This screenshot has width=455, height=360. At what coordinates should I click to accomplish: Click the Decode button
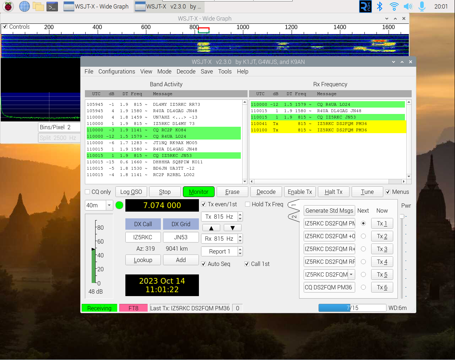click(266, 192)
